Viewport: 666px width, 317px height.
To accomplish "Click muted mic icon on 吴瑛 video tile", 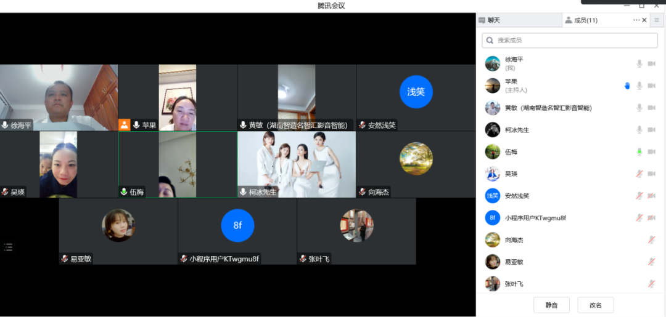I will pyautogui.click(x=5, y=192).
